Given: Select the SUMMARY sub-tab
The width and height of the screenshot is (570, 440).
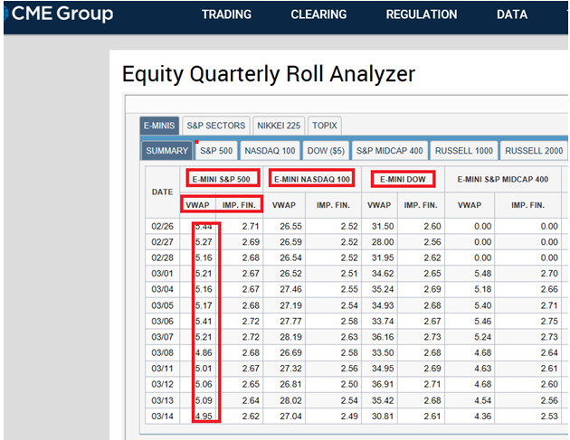Looking at the screenshot, I should click(166, 151).
